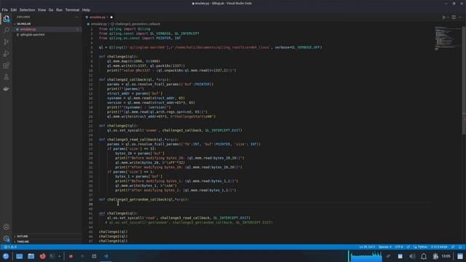Open the volume control in system tray
The width and height of the screenshot is (466, 262).
point(412,256)
